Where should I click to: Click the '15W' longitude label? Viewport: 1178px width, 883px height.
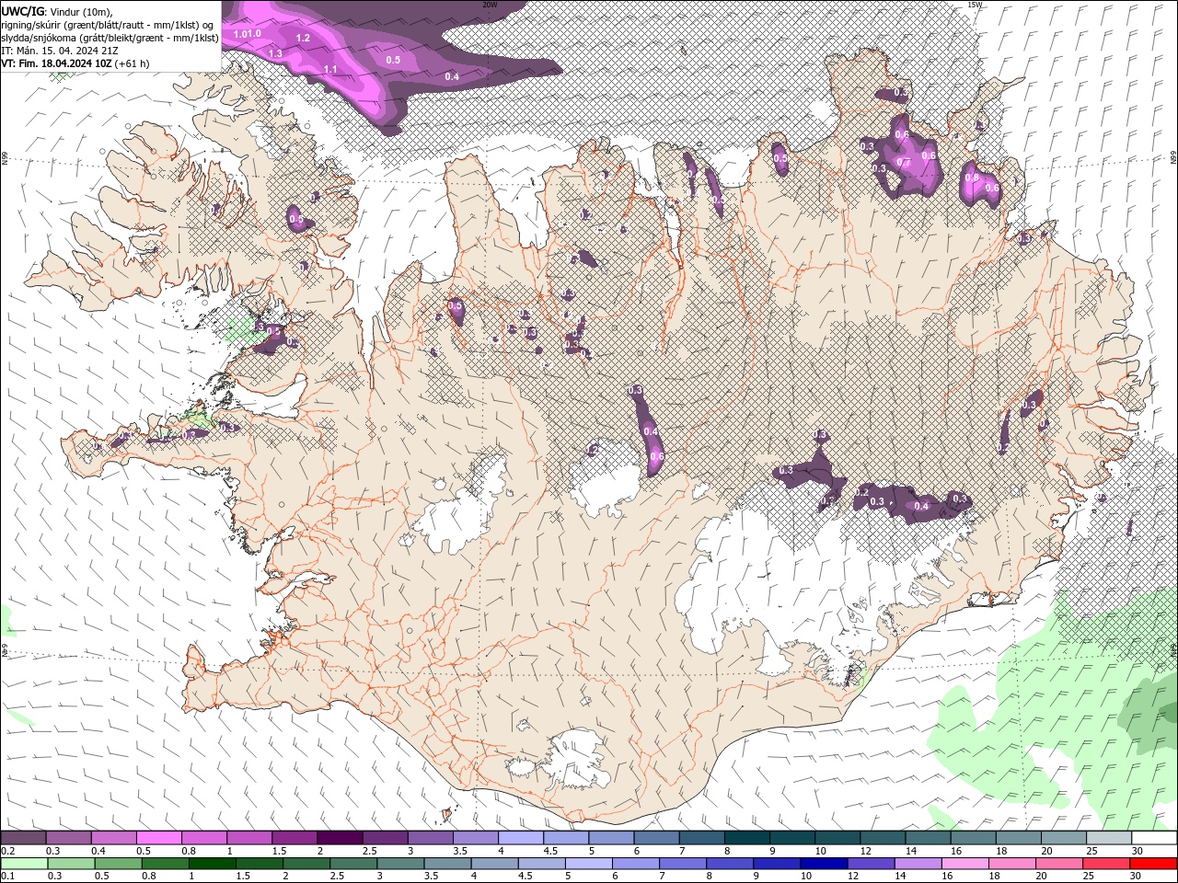tap(976, 5)
